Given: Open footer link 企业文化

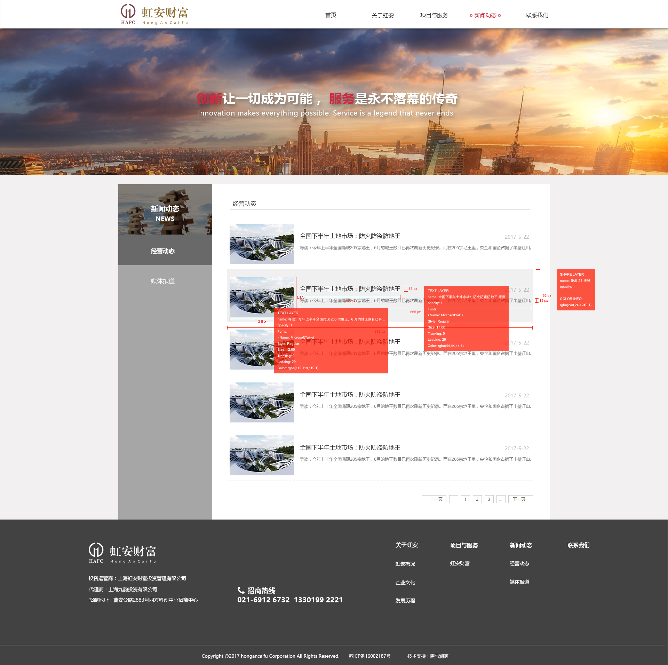Looking at the screenshot, I should coord(405,583).
